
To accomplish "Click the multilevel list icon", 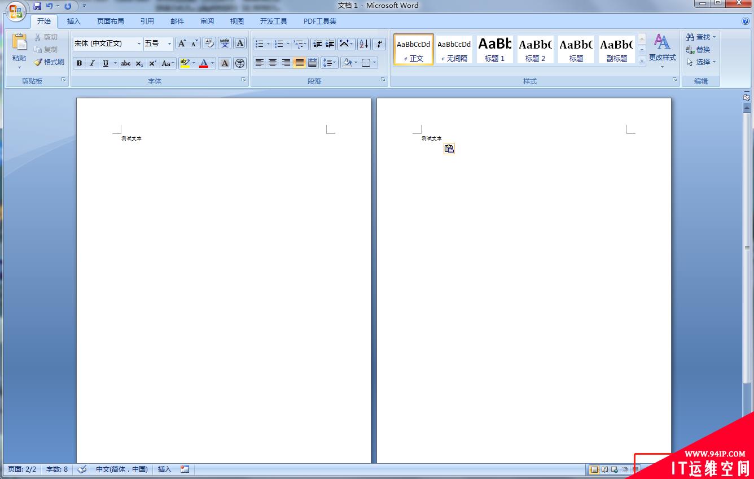I will pos(300,43).
